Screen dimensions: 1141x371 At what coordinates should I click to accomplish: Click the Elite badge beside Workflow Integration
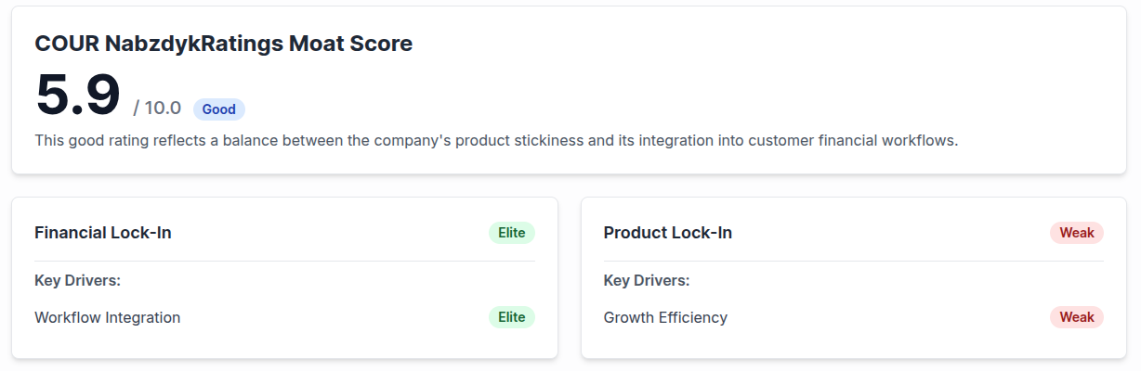pyautogui.click(x=511, y=317)
